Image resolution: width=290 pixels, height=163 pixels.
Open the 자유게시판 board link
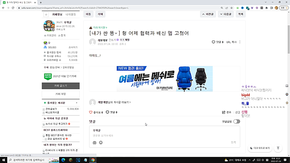pos(100,28)
